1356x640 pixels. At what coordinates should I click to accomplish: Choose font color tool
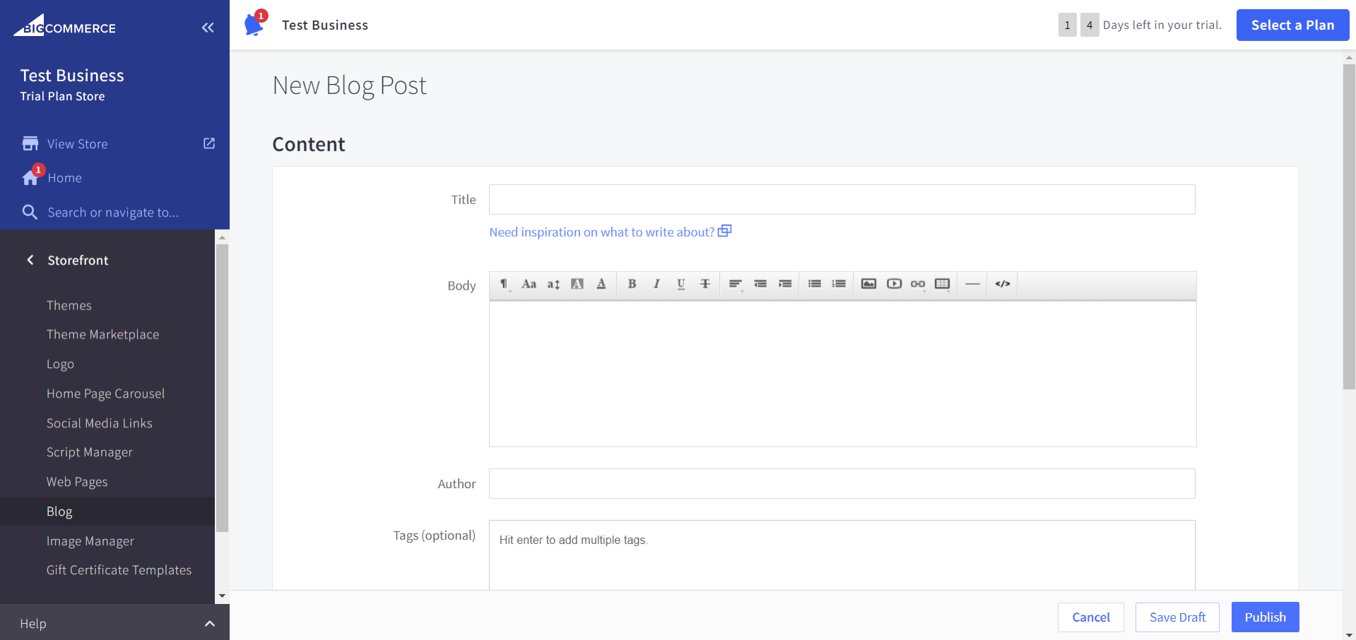click(x=601, y=284)
